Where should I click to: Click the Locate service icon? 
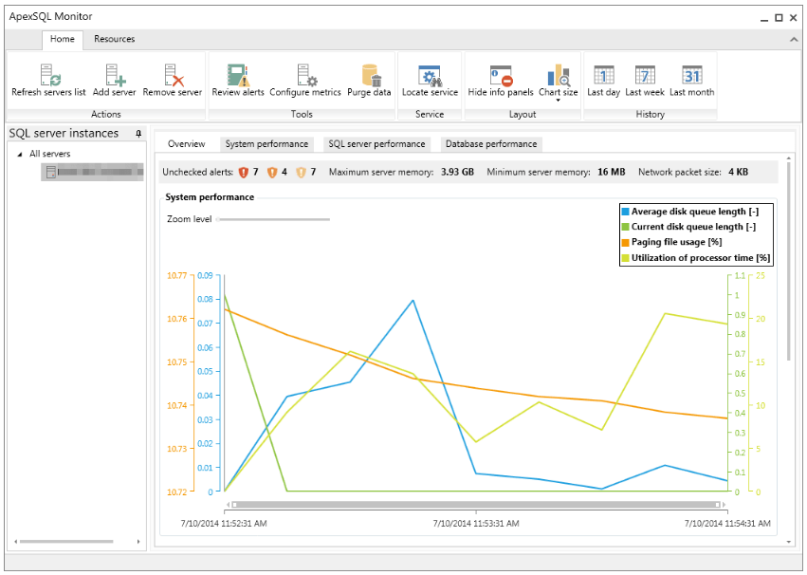click(430, 75)
